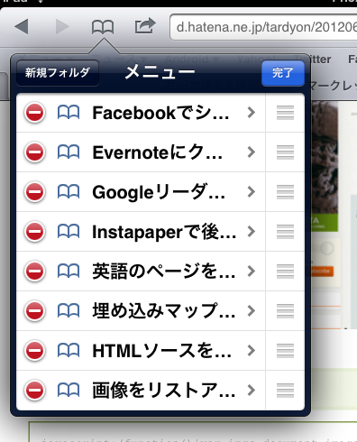The width and height of the screenshot is (357, 442).
Task: Open details chevron for 画像をリストア…
Action: click(x=252, y=391)
